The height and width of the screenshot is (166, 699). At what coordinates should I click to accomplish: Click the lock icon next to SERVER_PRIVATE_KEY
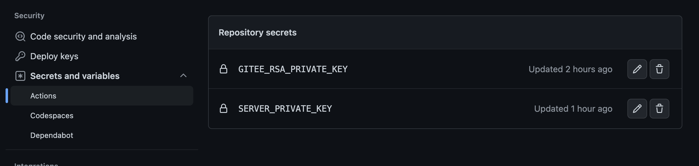(224, 109)
